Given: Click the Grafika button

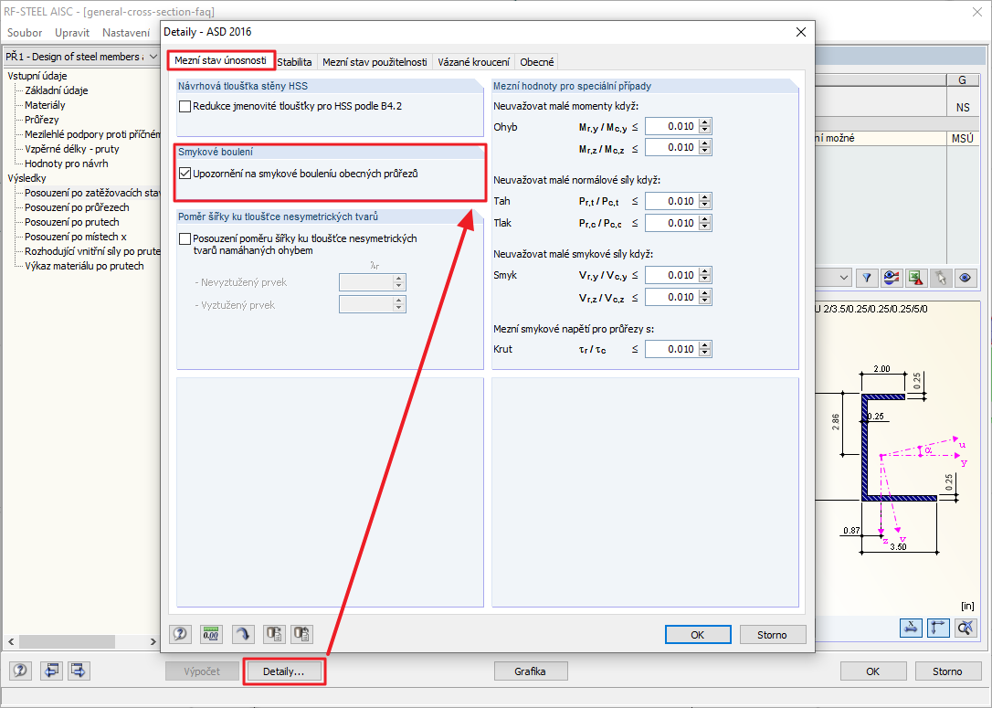Looking at the screenshot, I should [530, 671].
